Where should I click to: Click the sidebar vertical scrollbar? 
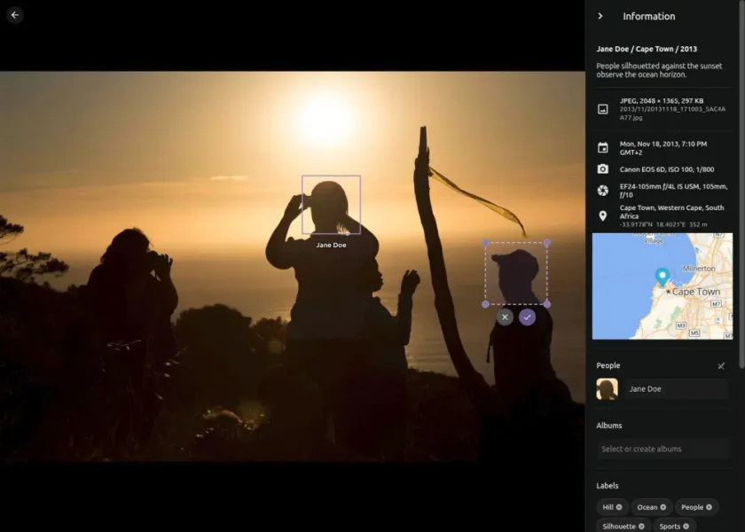742,185
